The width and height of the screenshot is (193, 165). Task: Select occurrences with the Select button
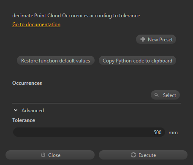(x=165, y=95)
